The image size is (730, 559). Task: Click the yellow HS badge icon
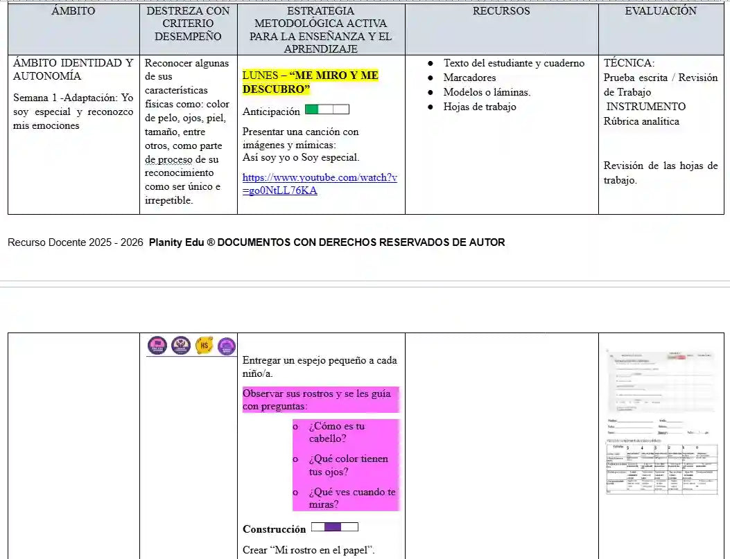(x=204, y=345)
